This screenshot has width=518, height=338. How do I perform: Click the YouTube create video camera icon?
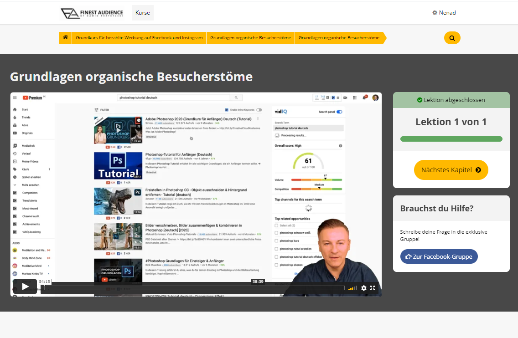(x=345, y=97)
